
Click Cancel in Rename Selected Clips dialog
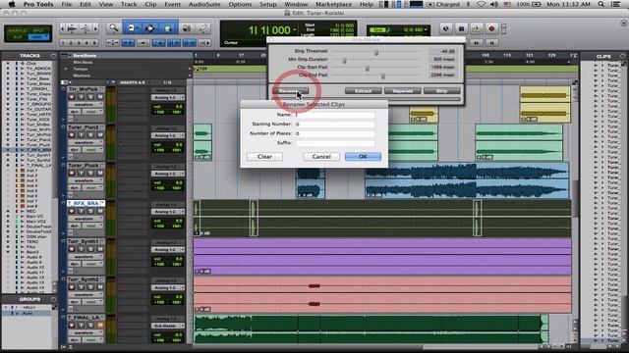click(x=321, y=157)
